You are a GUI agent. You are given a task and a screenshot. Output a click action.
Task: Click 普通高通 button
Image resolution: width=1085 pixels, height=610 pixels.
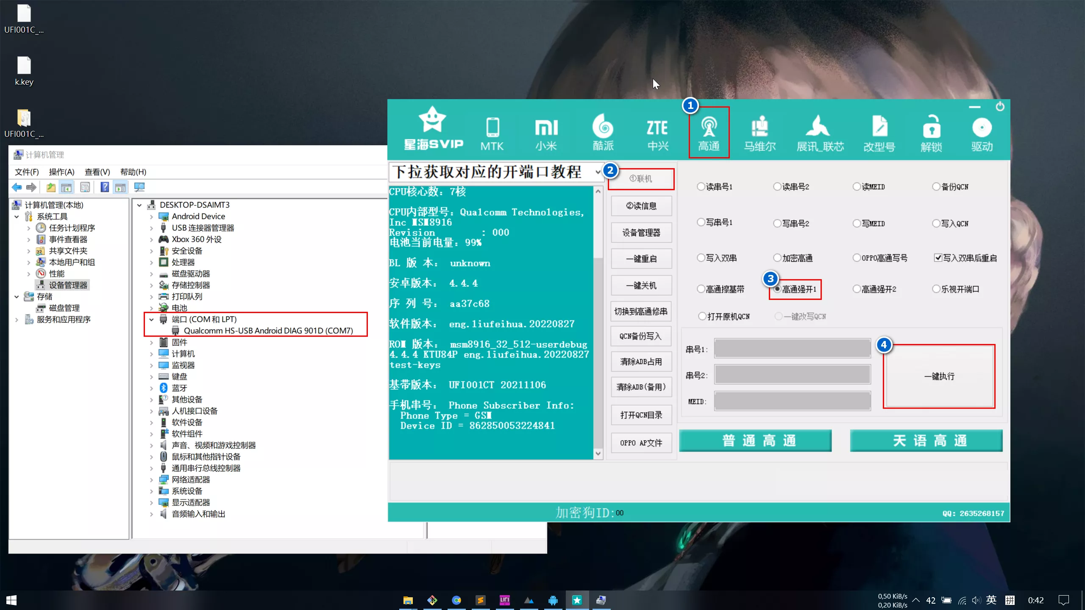755,441
